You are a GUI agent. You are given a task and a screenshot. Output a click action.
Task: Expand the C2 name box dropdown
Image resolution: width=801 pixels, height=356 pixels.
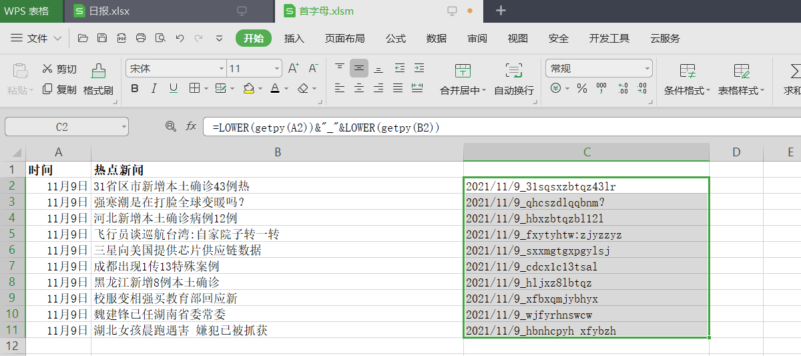click(x=124, y=127)
